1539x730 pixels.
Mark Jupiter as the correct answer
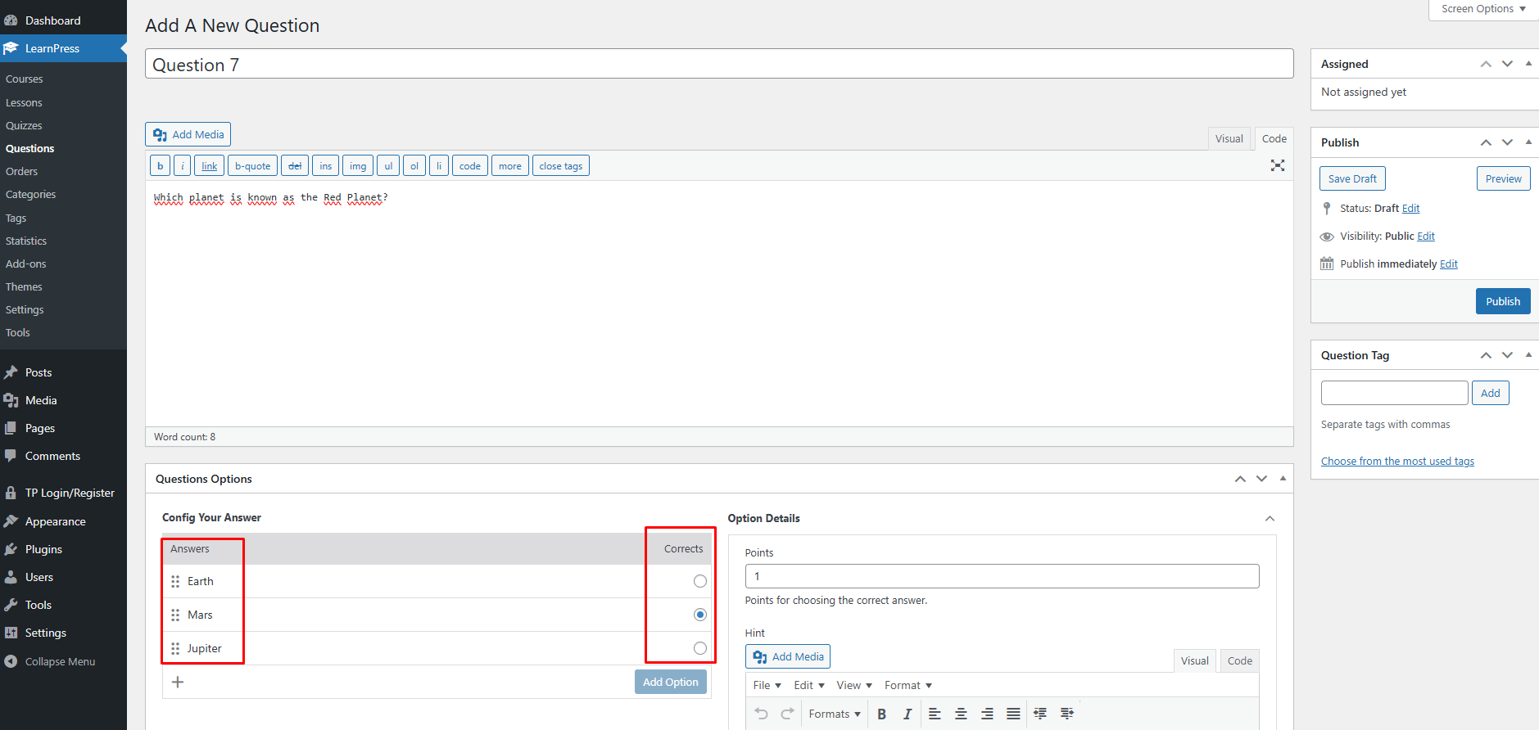[699, 648]
